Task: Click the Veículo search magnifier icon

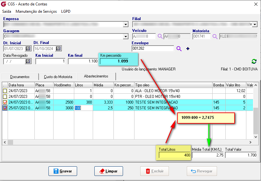Action: [160, 36]
